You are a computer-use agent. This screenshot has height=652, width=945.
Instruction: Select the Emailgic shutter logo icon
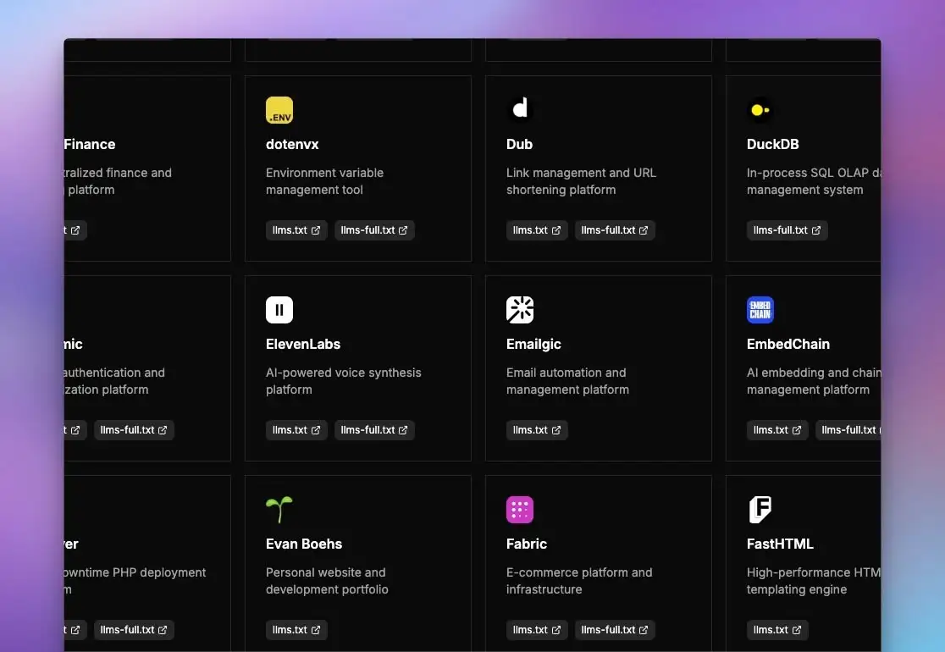520,310
